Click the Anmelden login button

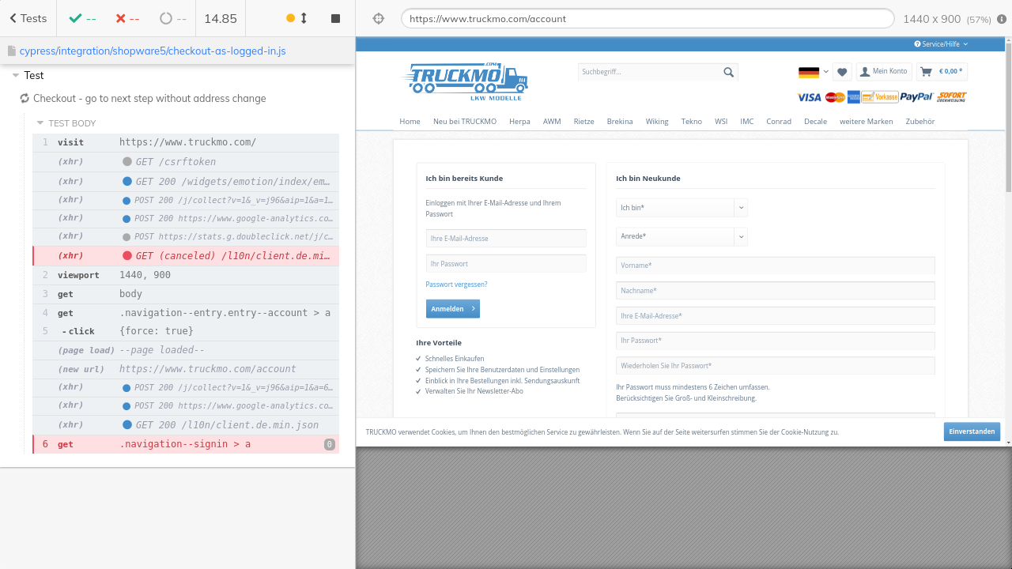[x=452, y=309]
